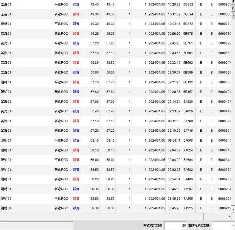Click the time cell 09:10:26

(x=174, y=131)
